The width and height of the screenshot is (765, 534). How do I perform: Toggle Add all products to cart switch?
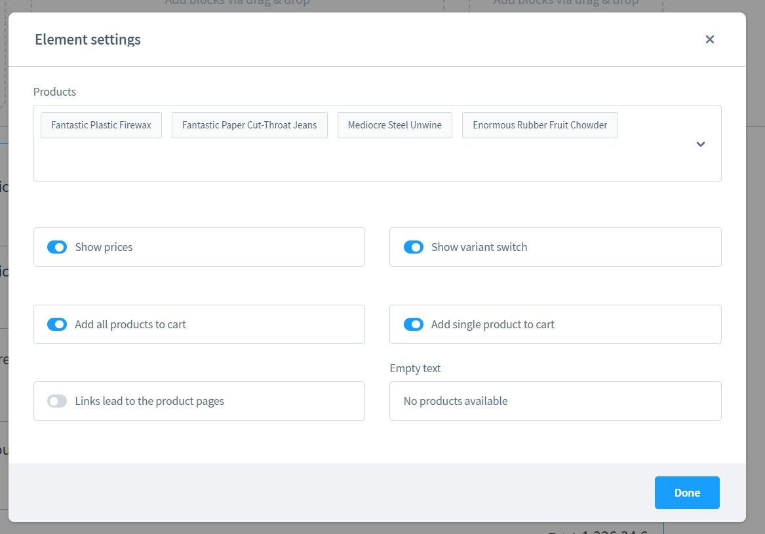pyautogui.click(x=57, y=324)
